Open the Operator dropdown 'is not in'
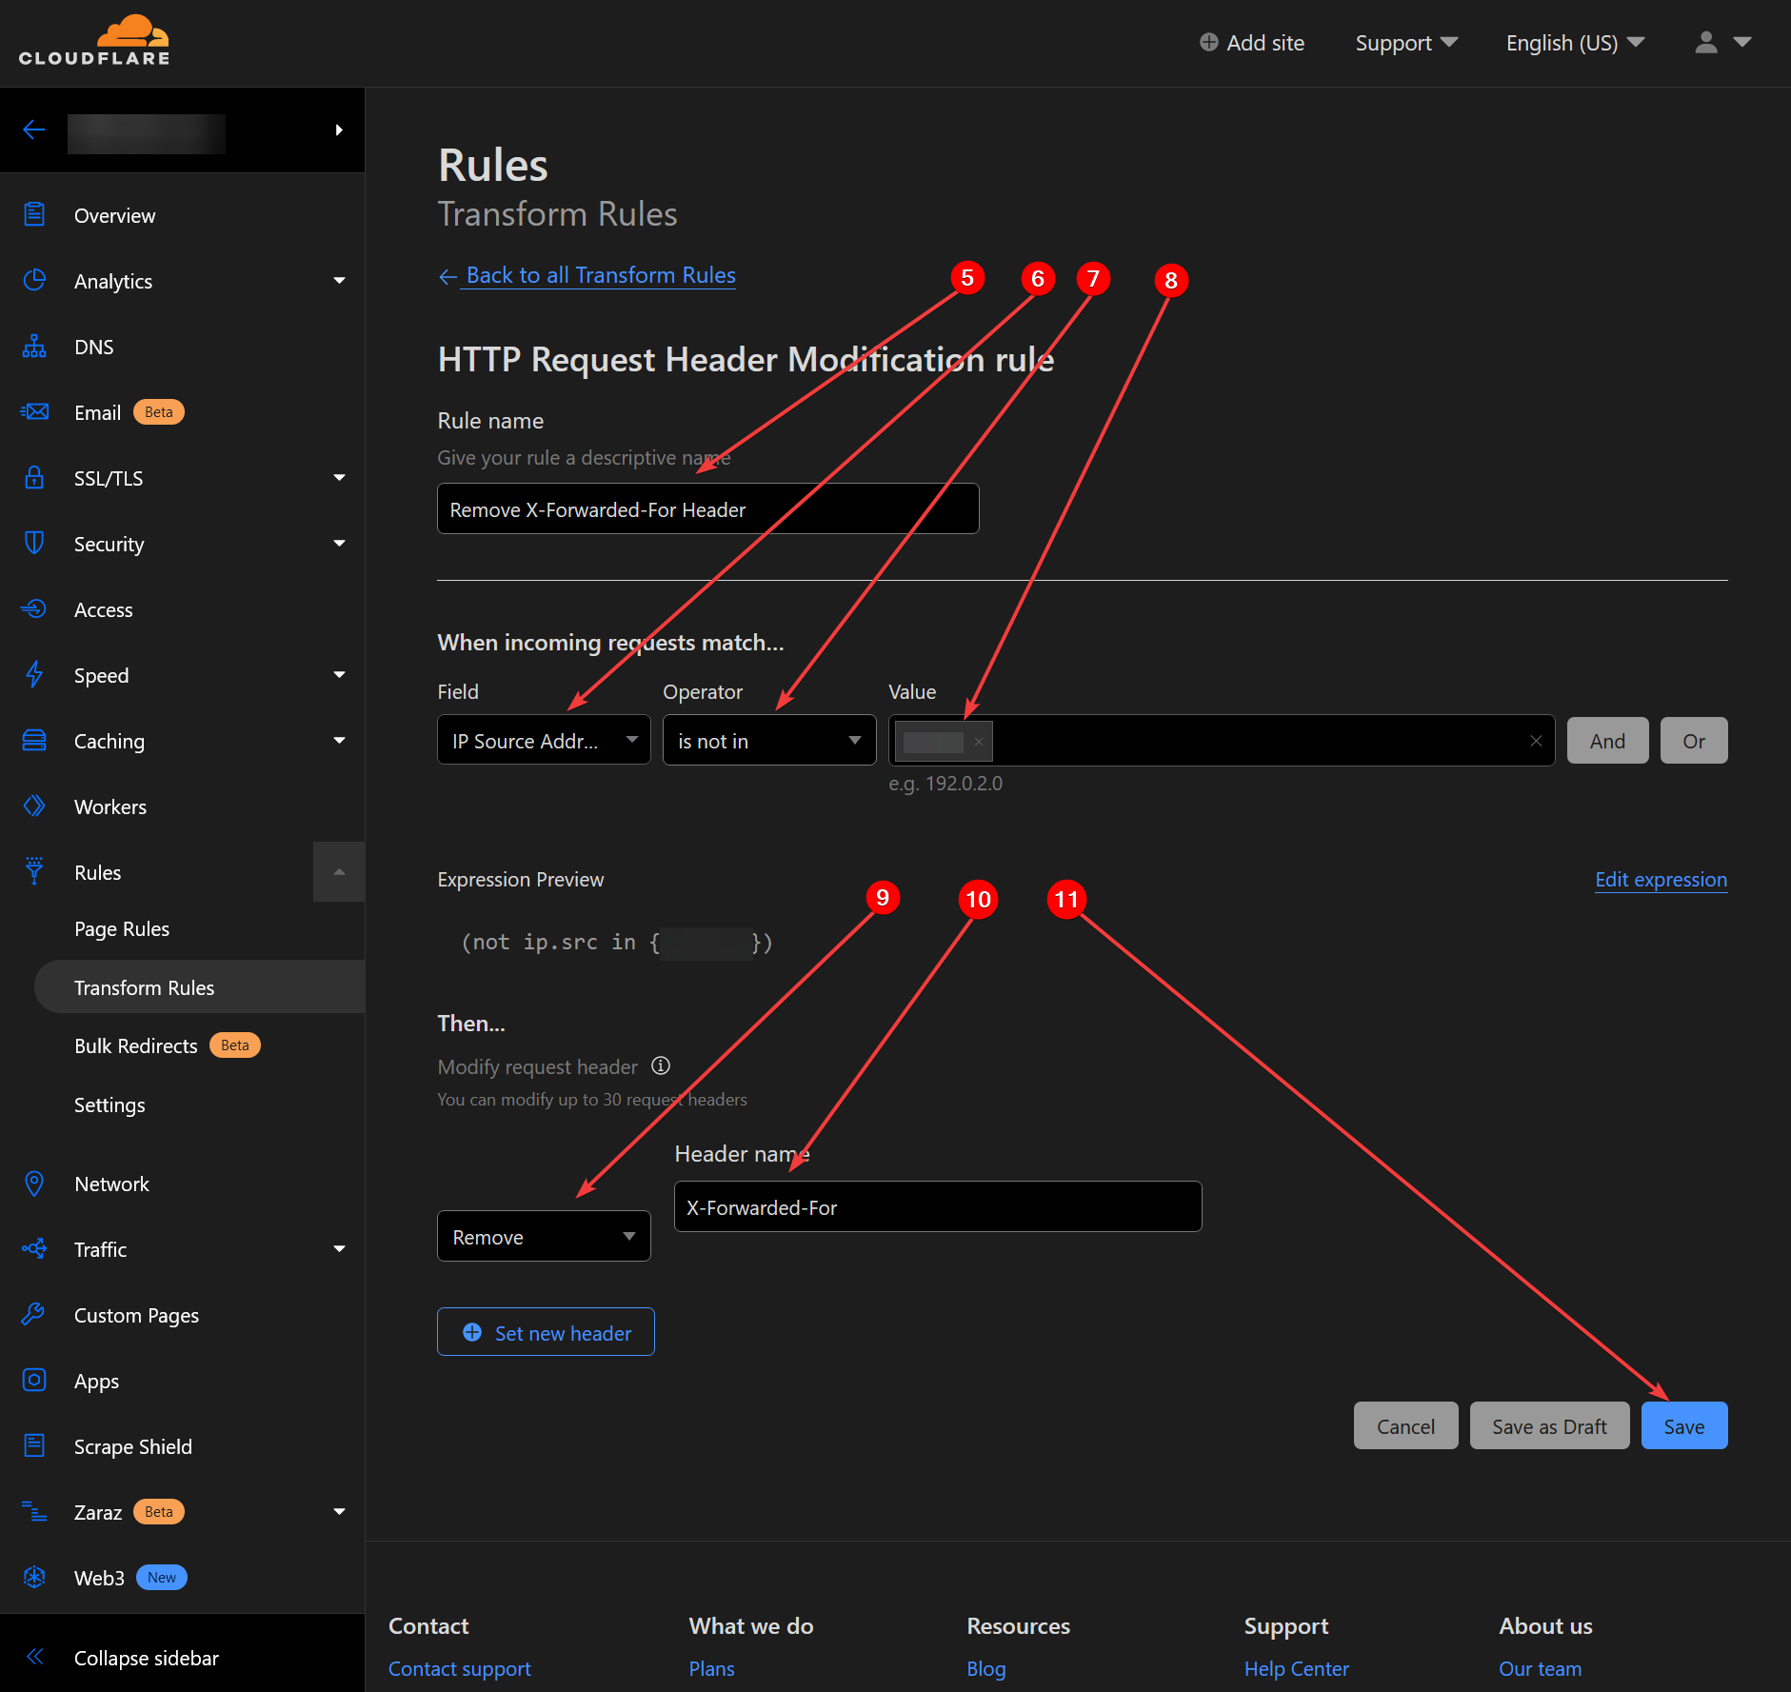Image resolution: width=1791 pixels, height=1692 pixels. pyautogui.click(x=768, y=741)
